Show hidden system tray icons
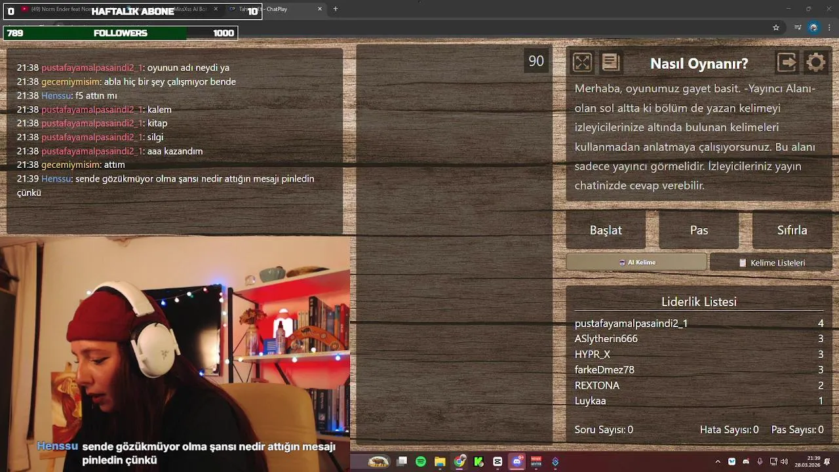The height and width of the screenshot is (472, 839). pos(718,462)
